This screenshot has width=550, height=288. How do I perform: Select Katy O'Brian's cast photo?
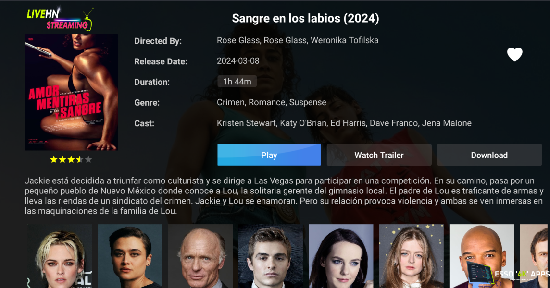130,256
